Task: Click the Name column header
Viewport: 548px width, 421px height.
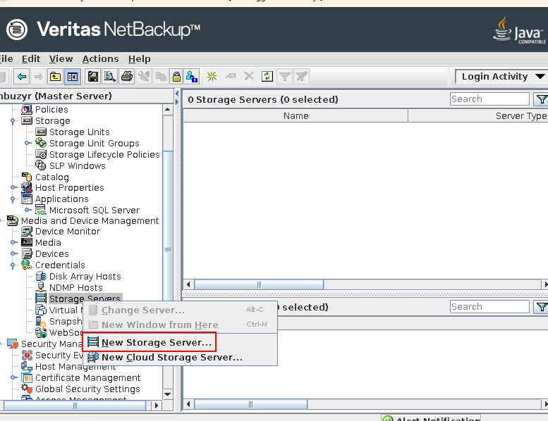Action: tap(296, 115)
